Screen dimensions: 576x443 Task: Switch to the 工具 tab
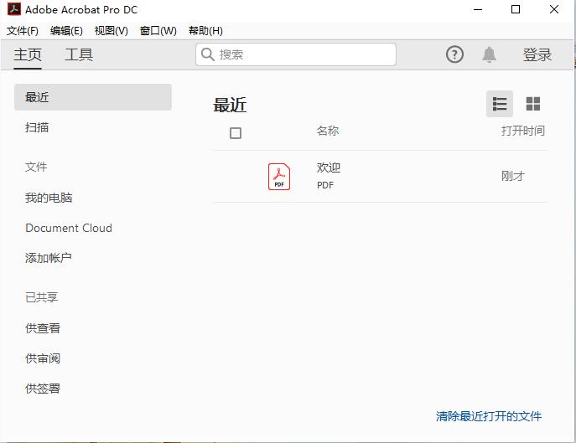pyautogui.click(x=79, y=55)
